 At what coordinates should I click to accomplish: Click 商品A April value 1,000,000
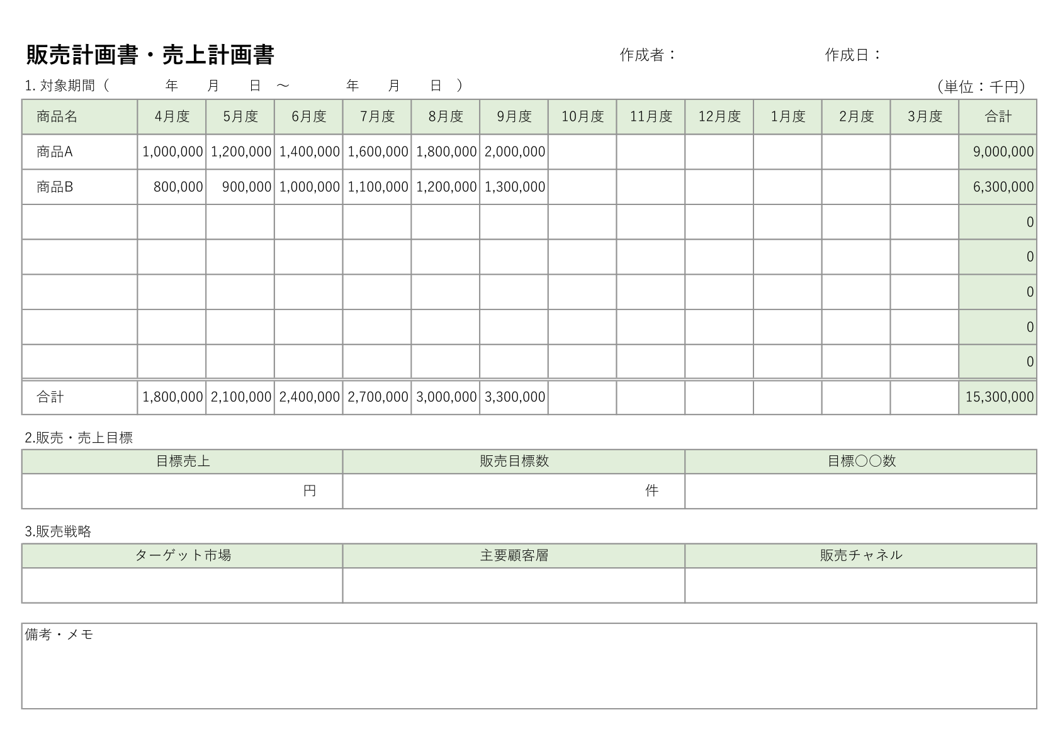coord(172,152)
